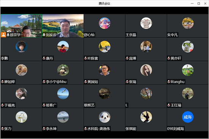The width and height of the screenshot is (209, 139).
Task: Click 于福亮's child photo avatar
Action: point(21,93)
